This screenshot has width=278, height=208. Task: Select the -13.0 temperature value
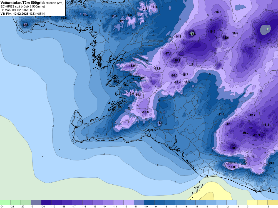tap(131, 93)
